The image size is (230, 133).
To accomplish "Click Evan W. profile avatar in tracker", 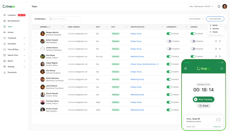I will click(218, 120).
